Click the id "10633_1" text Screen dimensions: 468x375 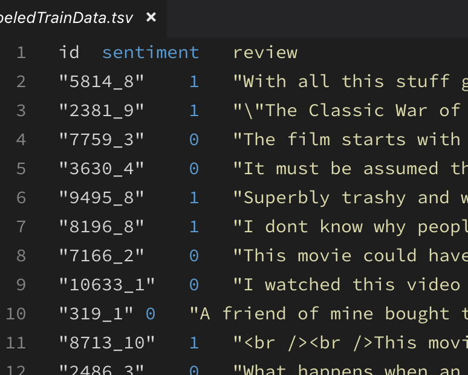point(107,284)
